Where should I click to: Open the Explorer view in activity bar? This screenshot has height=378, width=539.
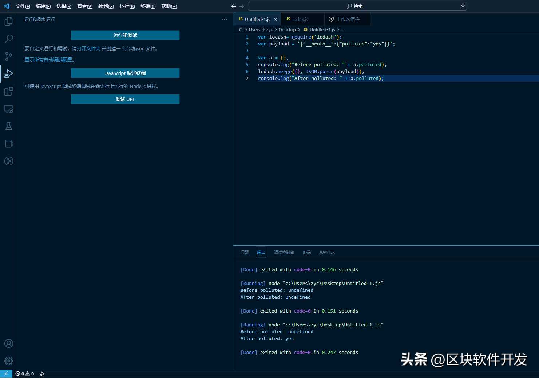[x=9, y=22]
